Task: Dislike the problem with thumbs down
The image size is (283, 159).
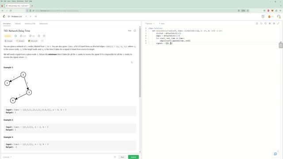Action: 32,36
